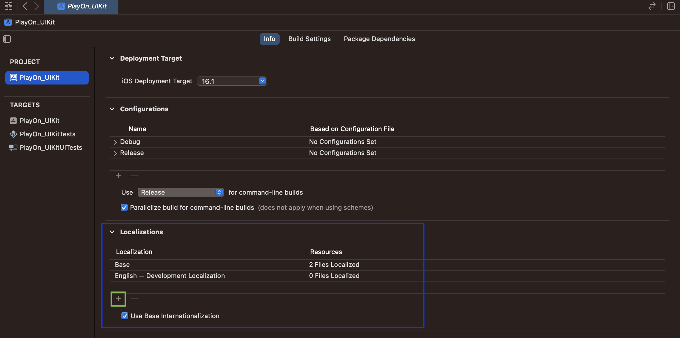Switch to the Build Settings tab
Screen dimensions: 680x338
click(309, 39)
